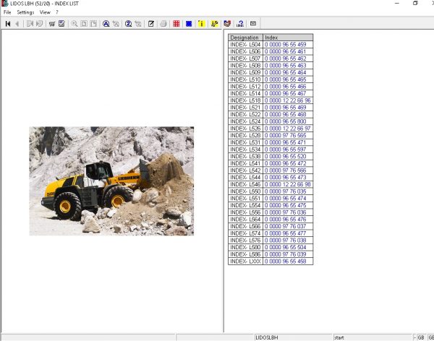Click the zoom in magnifier icon
The image size is (434, 341).
point(75,24)
